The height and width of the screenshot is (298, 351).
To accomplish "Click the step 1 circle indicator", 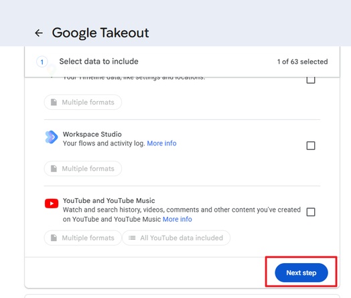I will 42,62.
